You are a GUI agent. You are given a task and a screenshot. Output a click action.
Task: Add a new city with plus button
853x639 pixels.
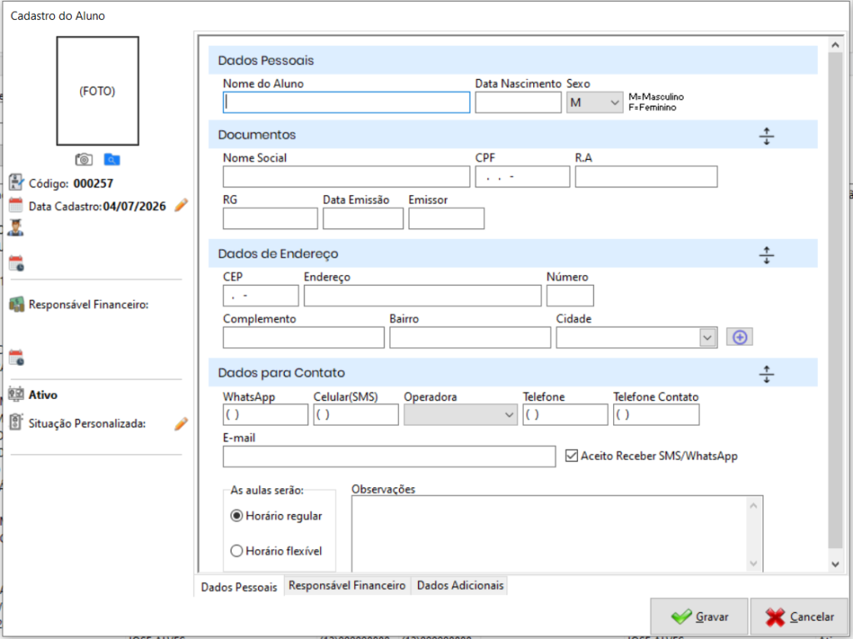(740, 337)
